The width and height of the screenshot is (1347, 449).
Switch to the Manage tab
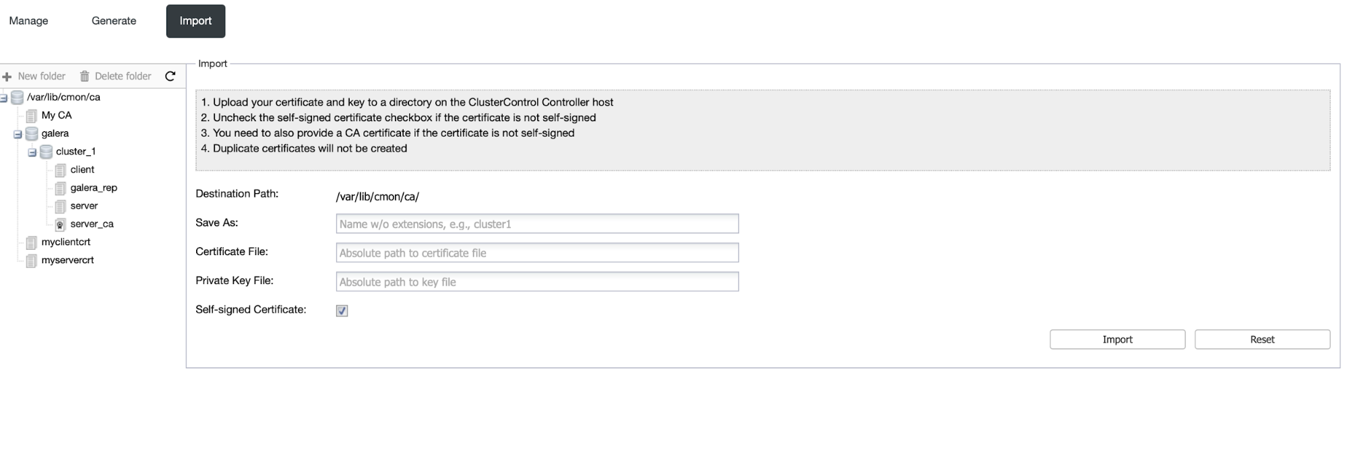pyautogui.click(x=28, y=21)
